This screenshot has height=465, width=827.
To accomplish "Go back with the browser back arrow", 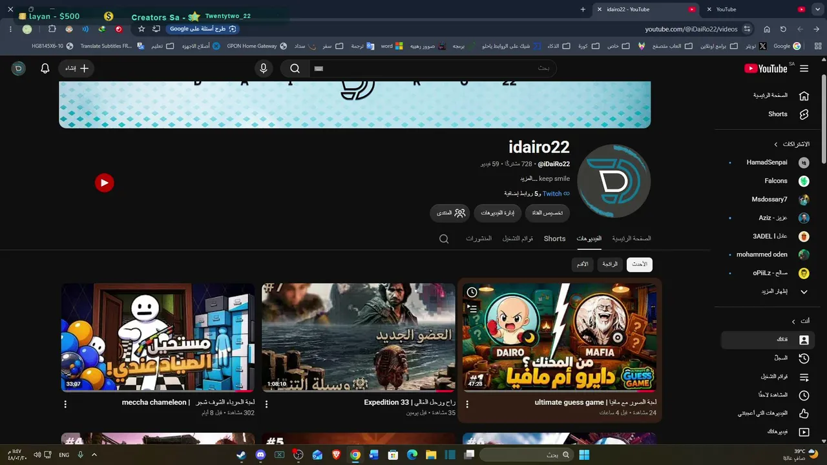I will pos(817,29).
